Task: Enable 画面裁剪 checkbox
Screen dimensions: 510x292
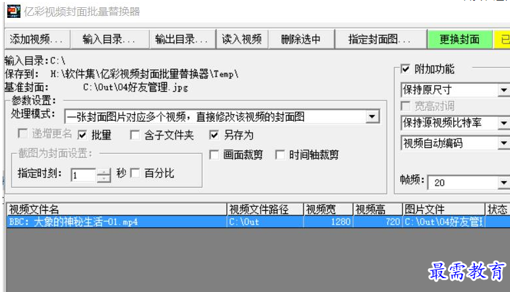Action: (214, 155)
